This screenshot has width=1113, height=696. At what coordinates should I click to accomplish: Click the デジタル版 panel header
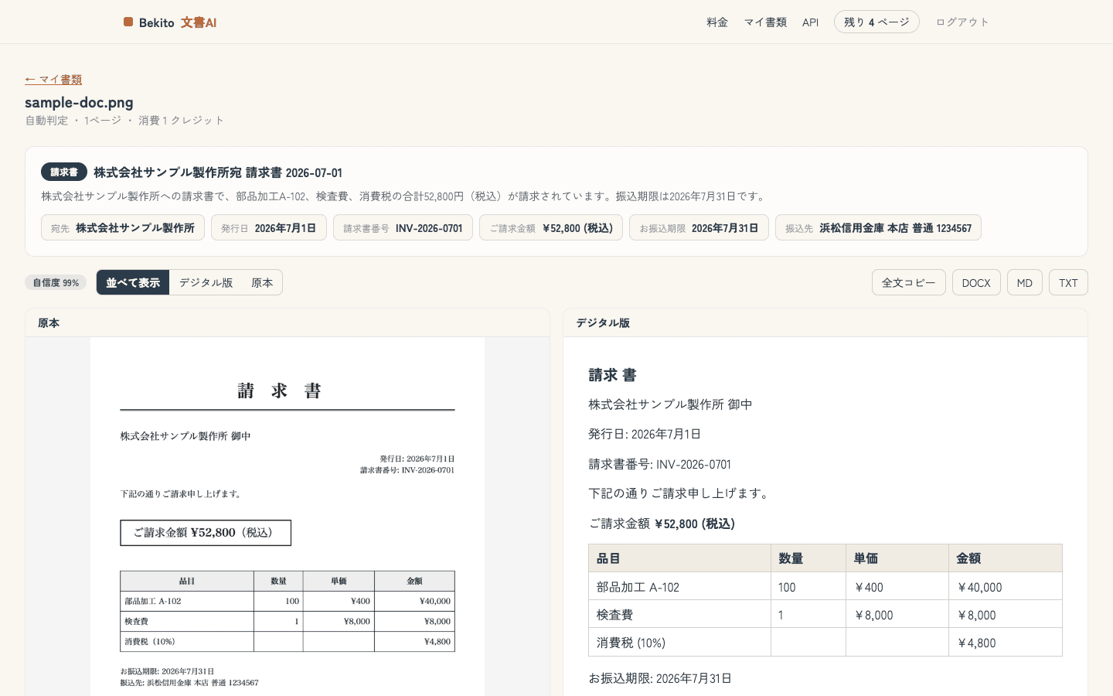(x=825, y=322)
